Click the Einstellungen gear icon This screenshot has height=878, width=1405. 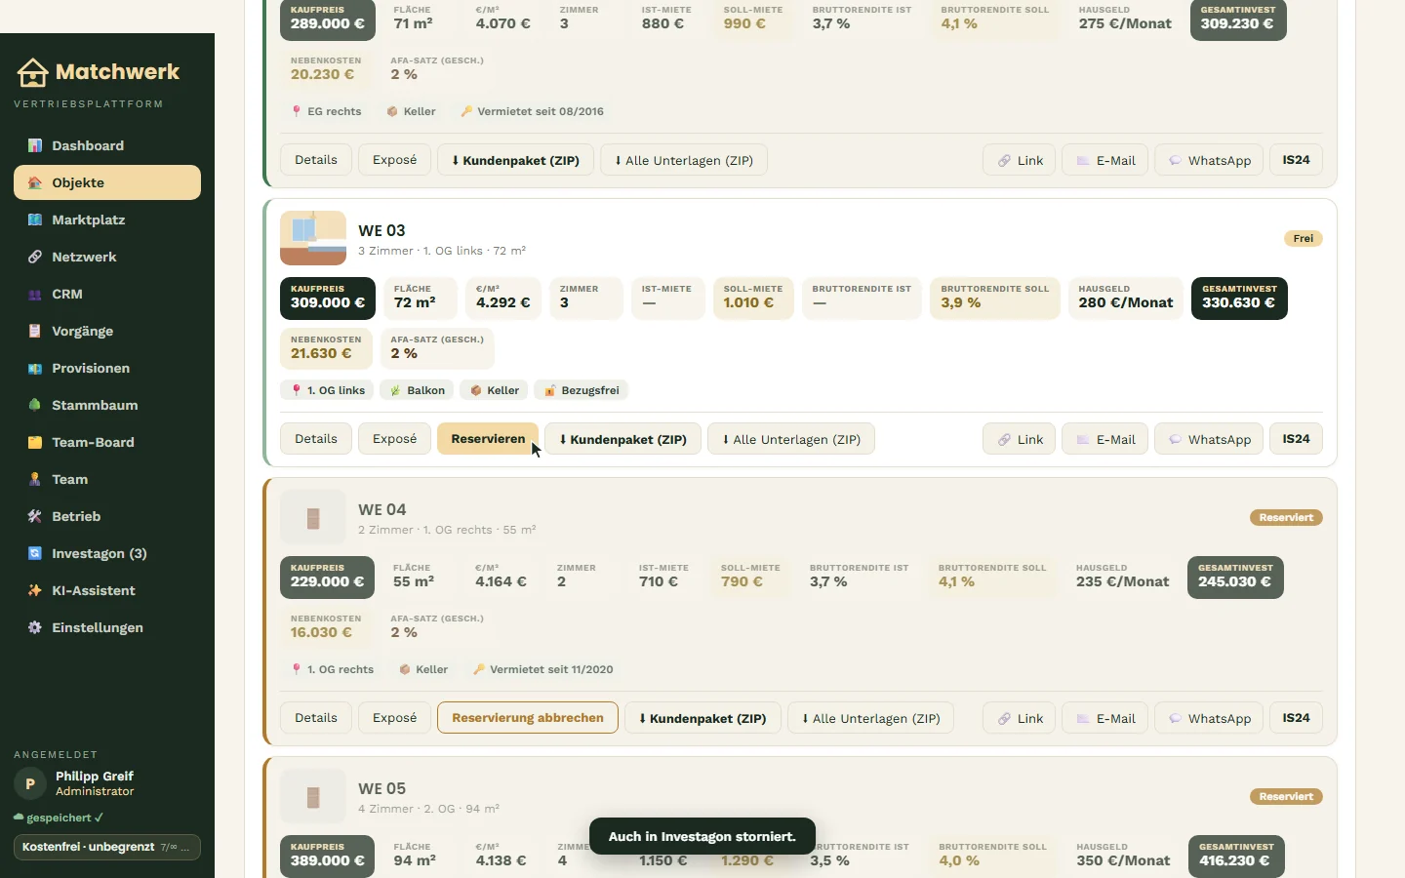(x=35, y=627)
